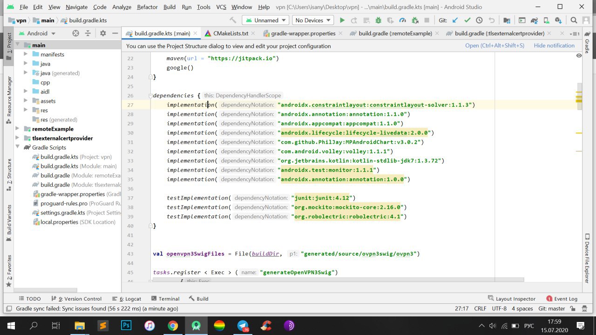Open the 9: Version Control tool window
Screen dimensions: 596x335
point(76,299)
